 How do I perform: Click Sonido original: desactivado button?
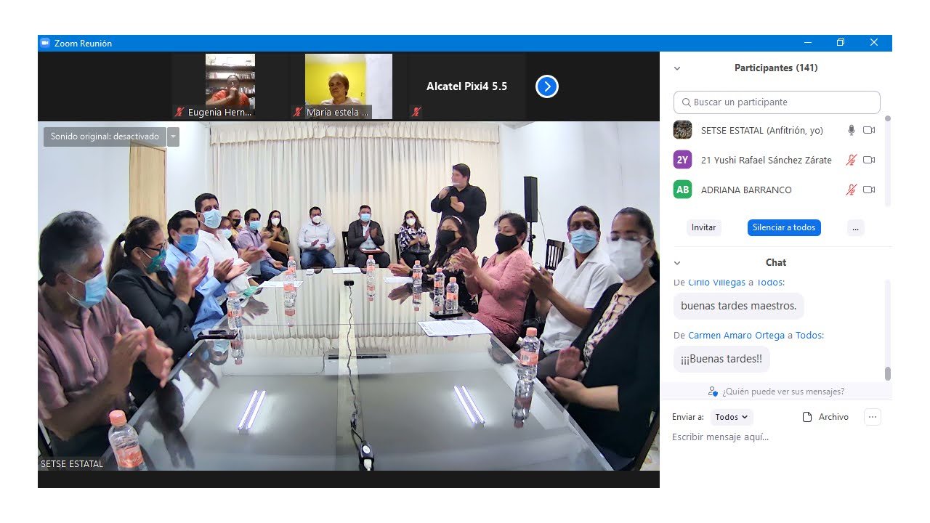point(105,136)
